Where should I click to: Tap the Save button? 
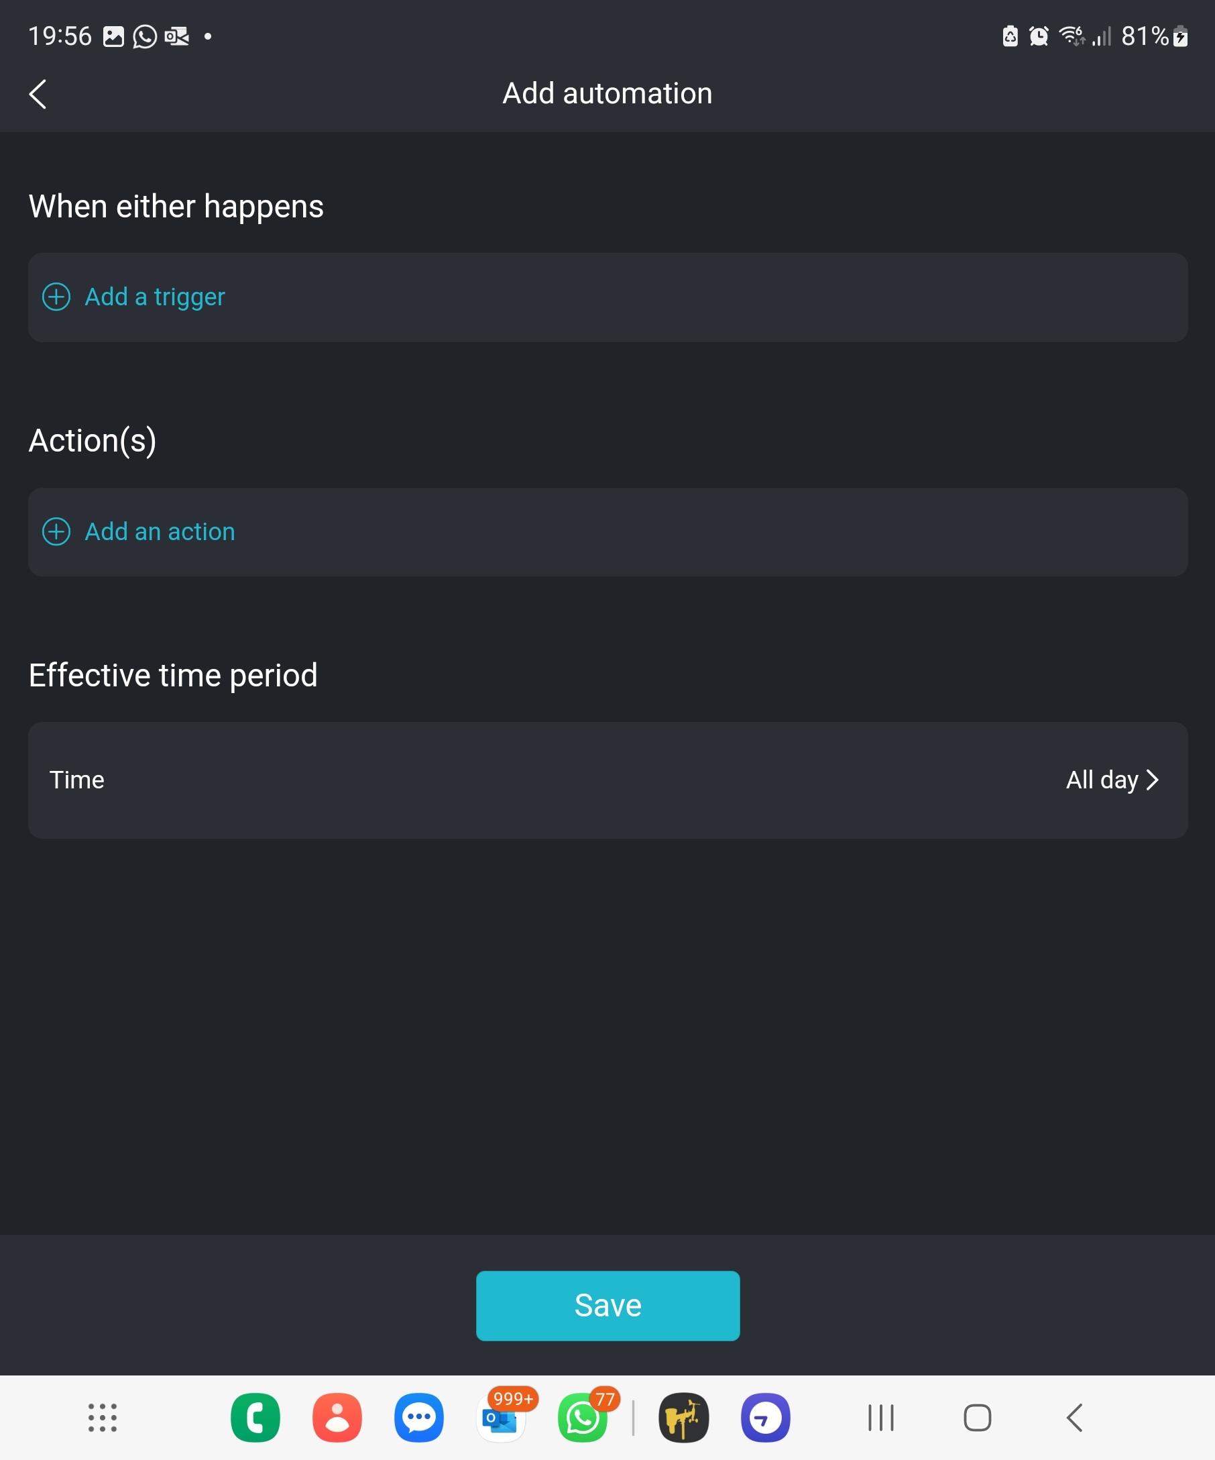point(607,1306)
